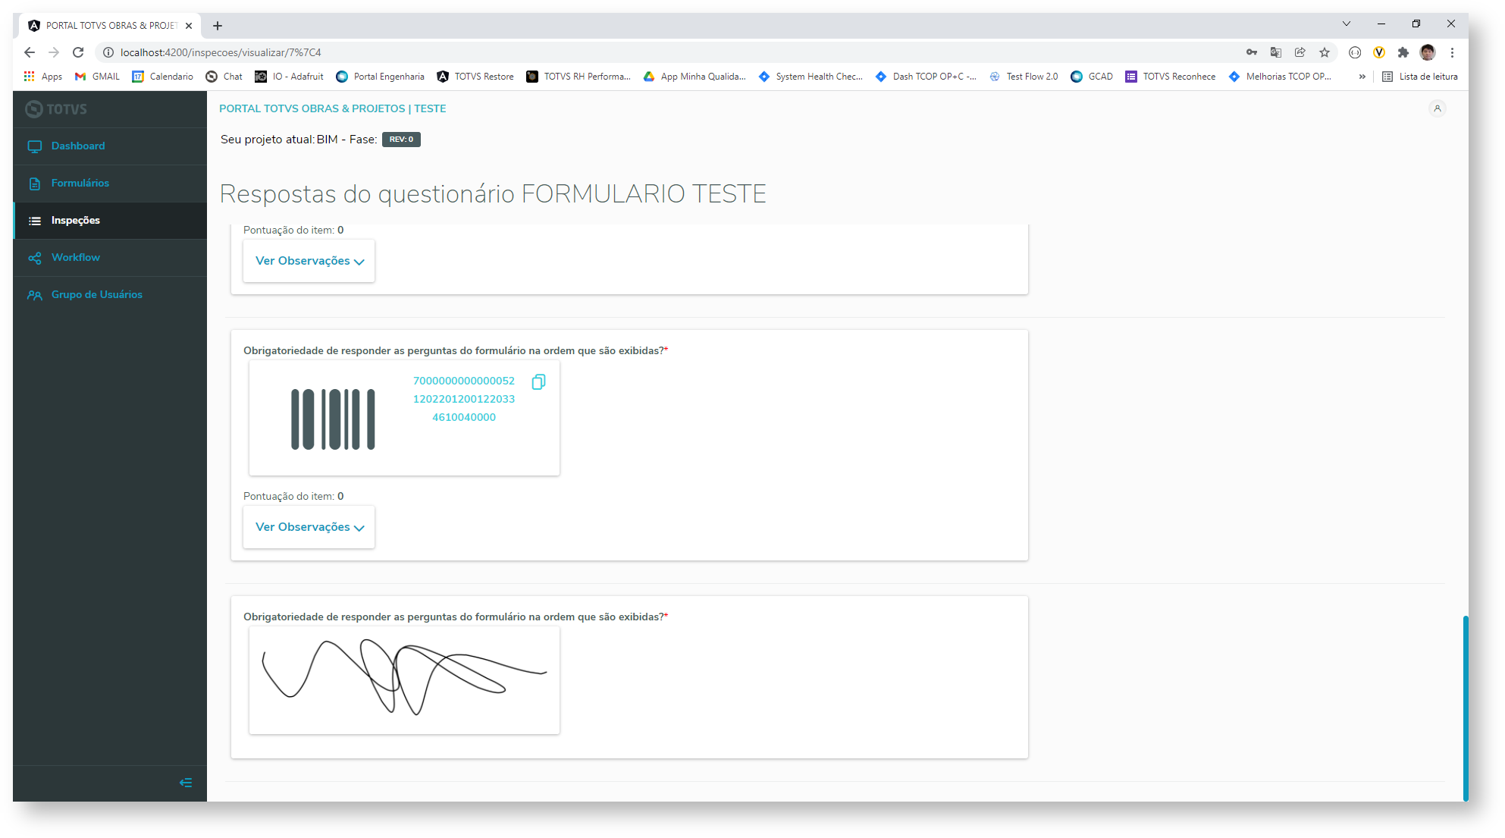
Task: Open the user profile icon at top right
Action: [1437, 108]
